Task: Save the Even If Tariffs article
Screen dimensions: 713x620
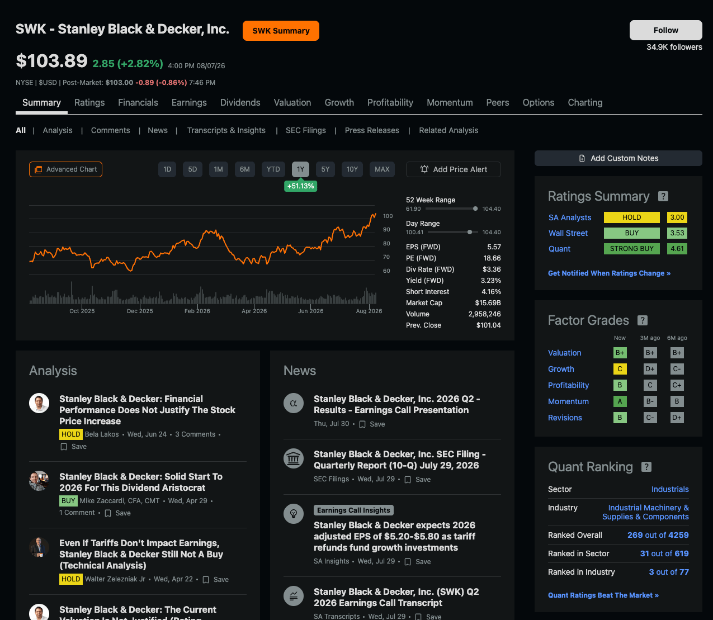Action: click(x=215, y=580)
